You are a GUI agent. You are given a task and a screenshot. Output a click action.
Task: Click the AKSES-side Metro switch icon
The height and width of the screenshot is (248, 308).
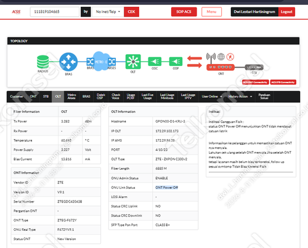coord(111,62)
